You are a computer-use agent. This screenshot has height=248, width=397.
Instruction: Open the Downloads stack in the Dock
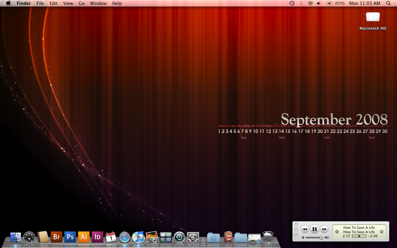pos(213,237)
